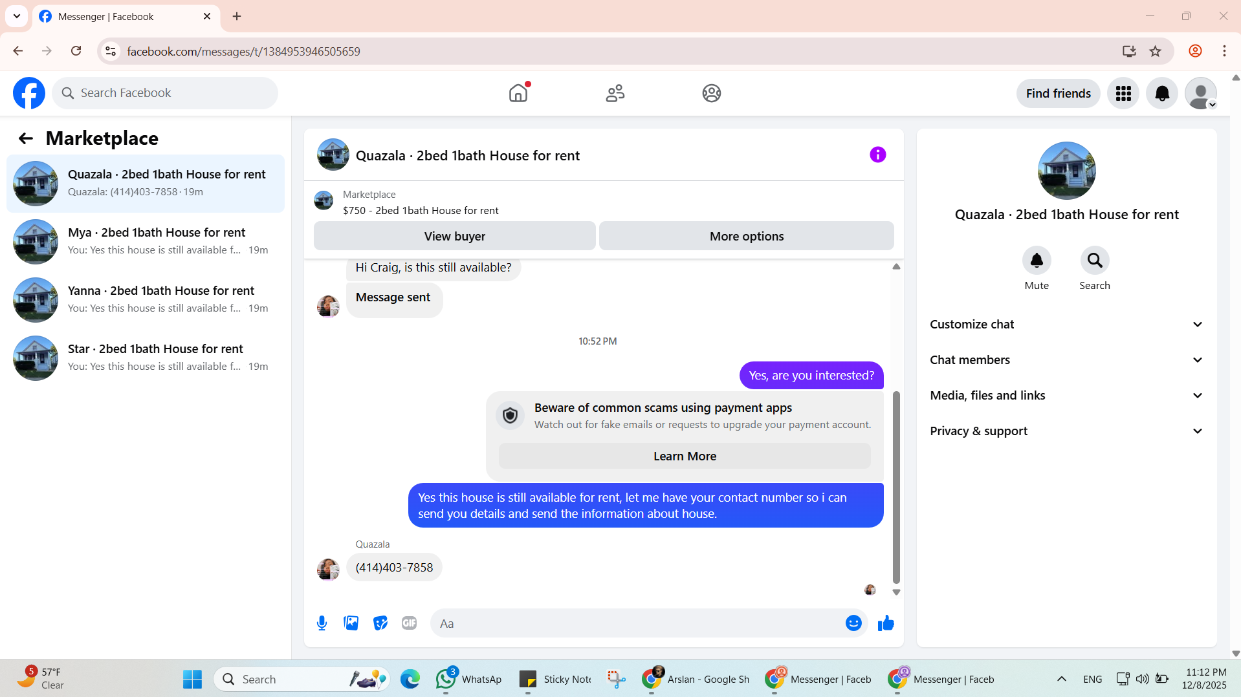
Task: Open Sticky Notes from taskbar
Action: [x=556, y=679]
